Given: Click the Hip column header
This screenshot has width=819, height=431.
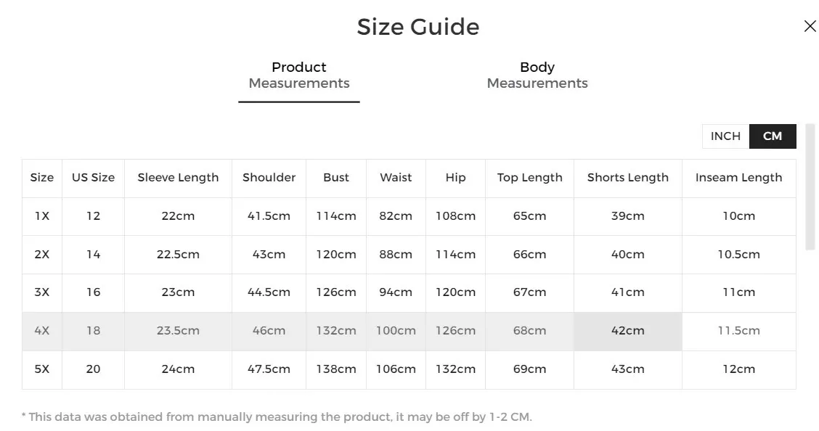Looking at the screenshot, I should [x=455, y=178].
